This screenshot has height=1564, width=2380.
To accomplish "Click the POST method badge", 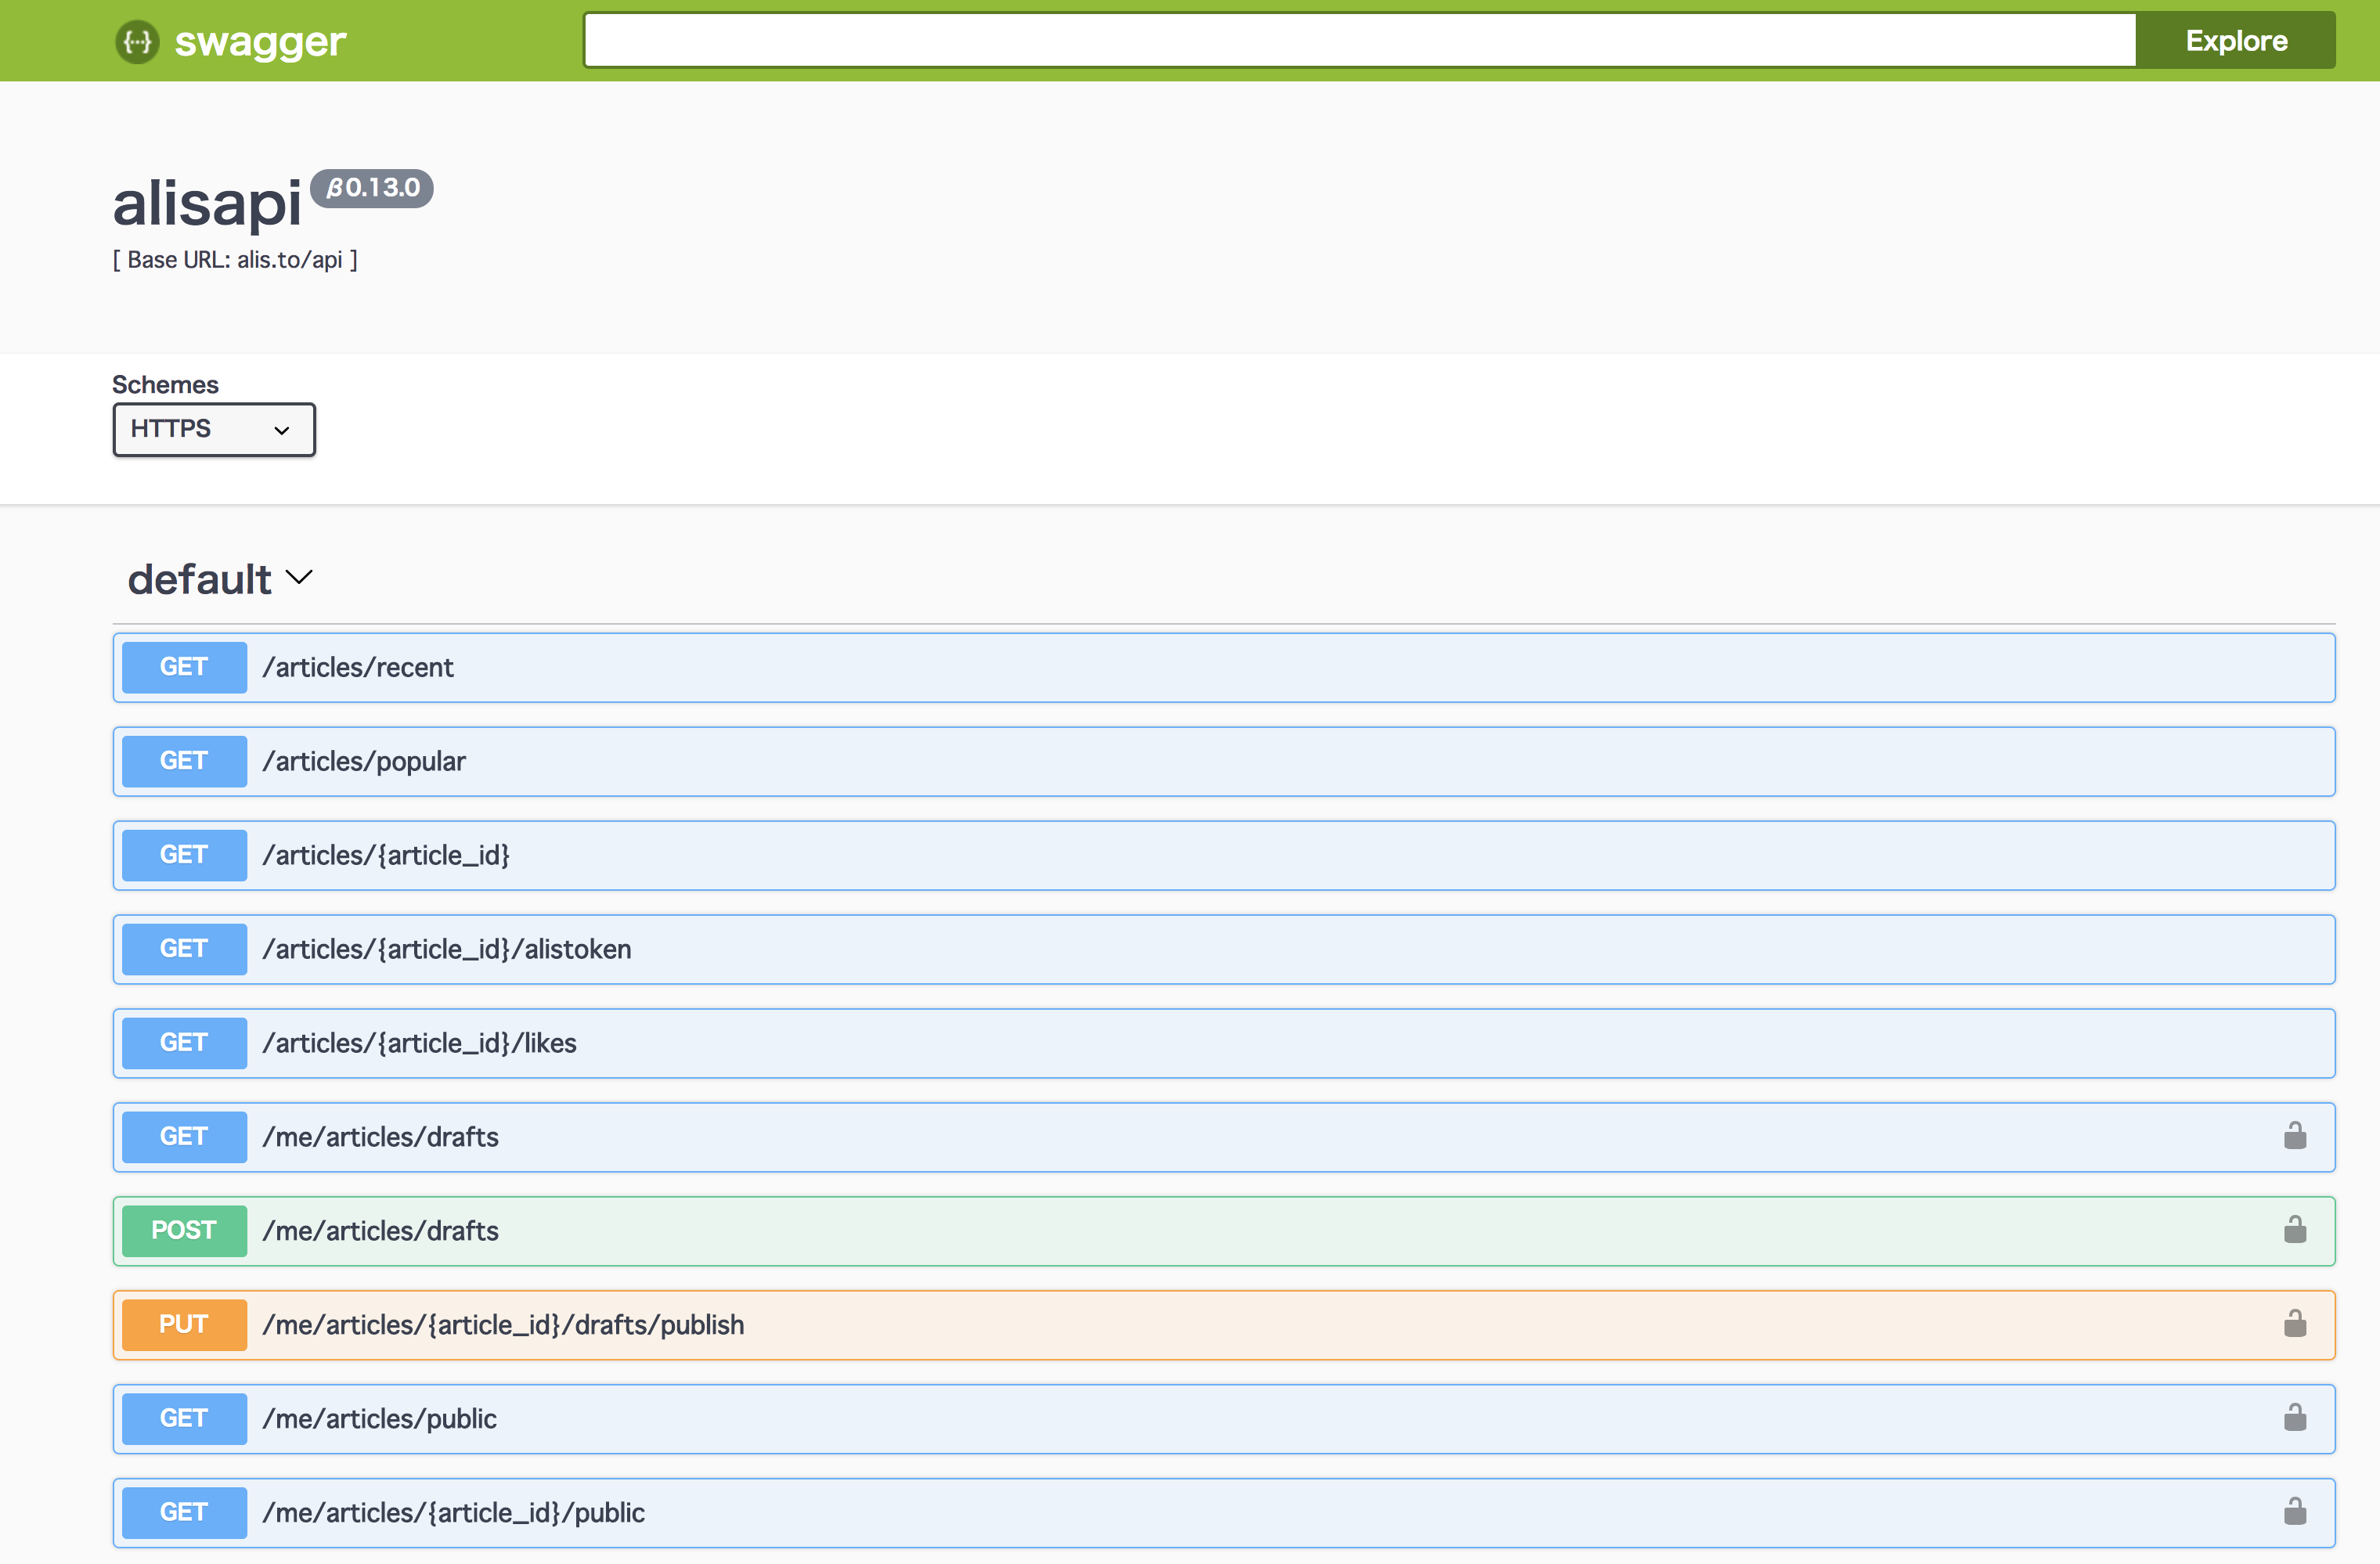I will (x=184, y=1230).
